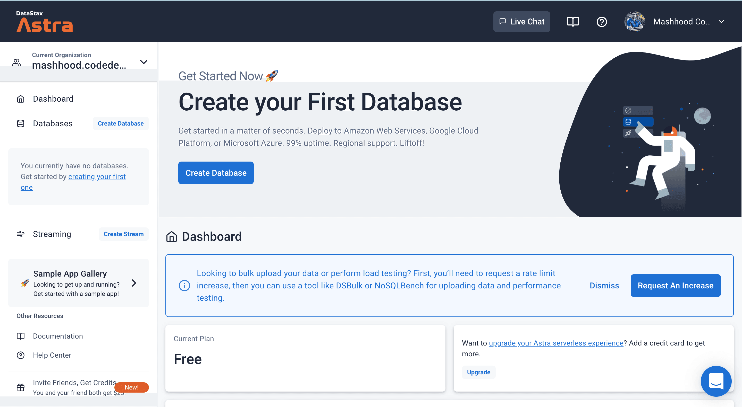Go to Dashboard in the sidebar
This screenshot has height=407, width=742.
coord(53,99)
